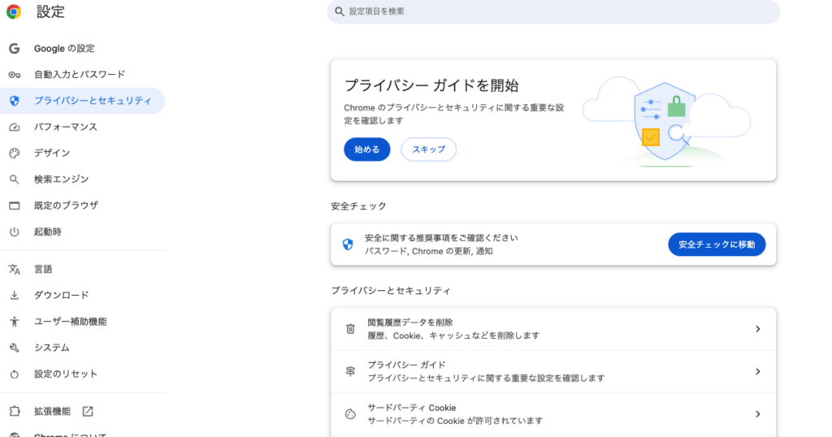The image size is (832, 437).
Task: Click the puzzle icon for 拡張機能
Action: pyautogui.click(x=14, y=412)
